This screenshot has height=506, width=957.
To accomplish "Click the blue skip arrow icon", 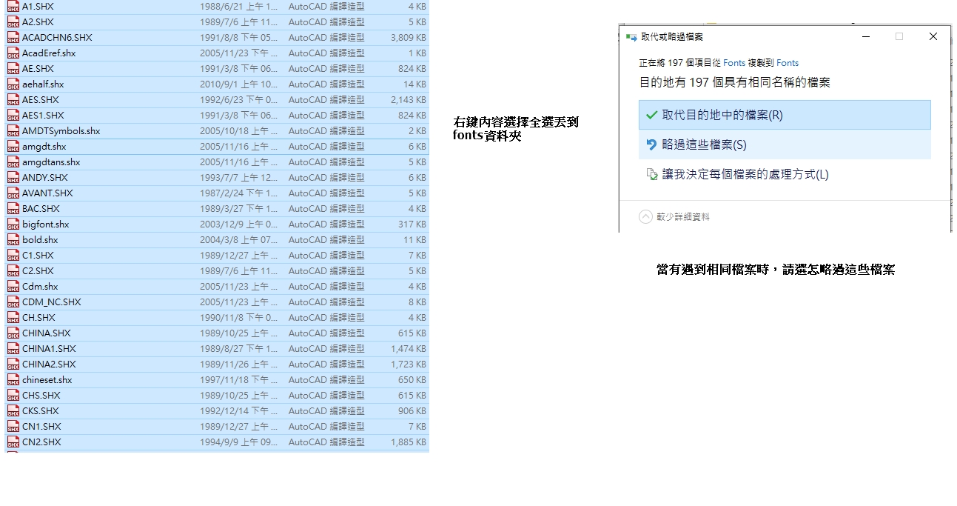I will pos(651,144).
